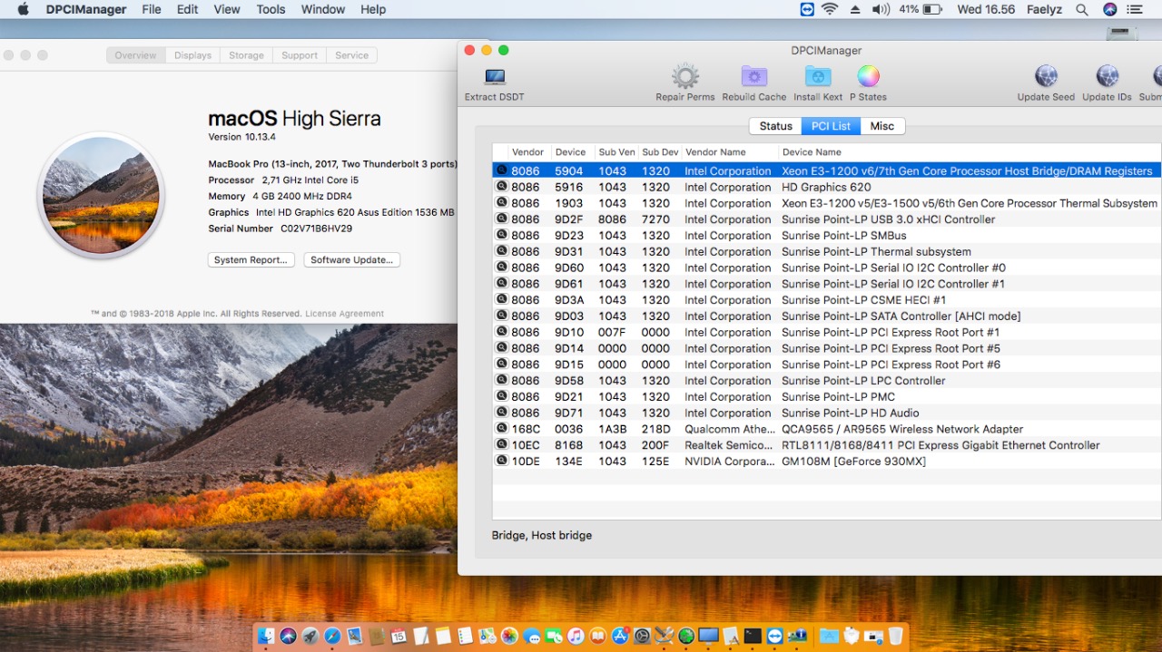Open the Edit menu
Image resolution: width=1162 pixels, height=652 pixels.
pyautogui.click(x=188, y=9)
